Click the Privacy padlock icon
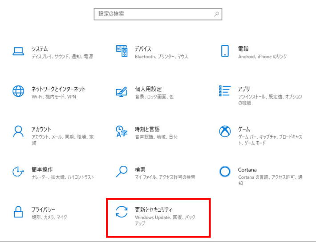This screenshot has width=316, height=242. (x=18, y=212)
